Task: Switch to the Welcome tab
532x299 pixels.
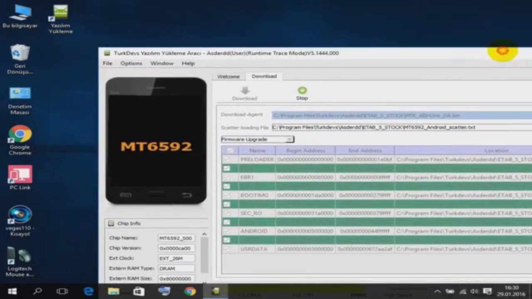Action: pos(229,76)
